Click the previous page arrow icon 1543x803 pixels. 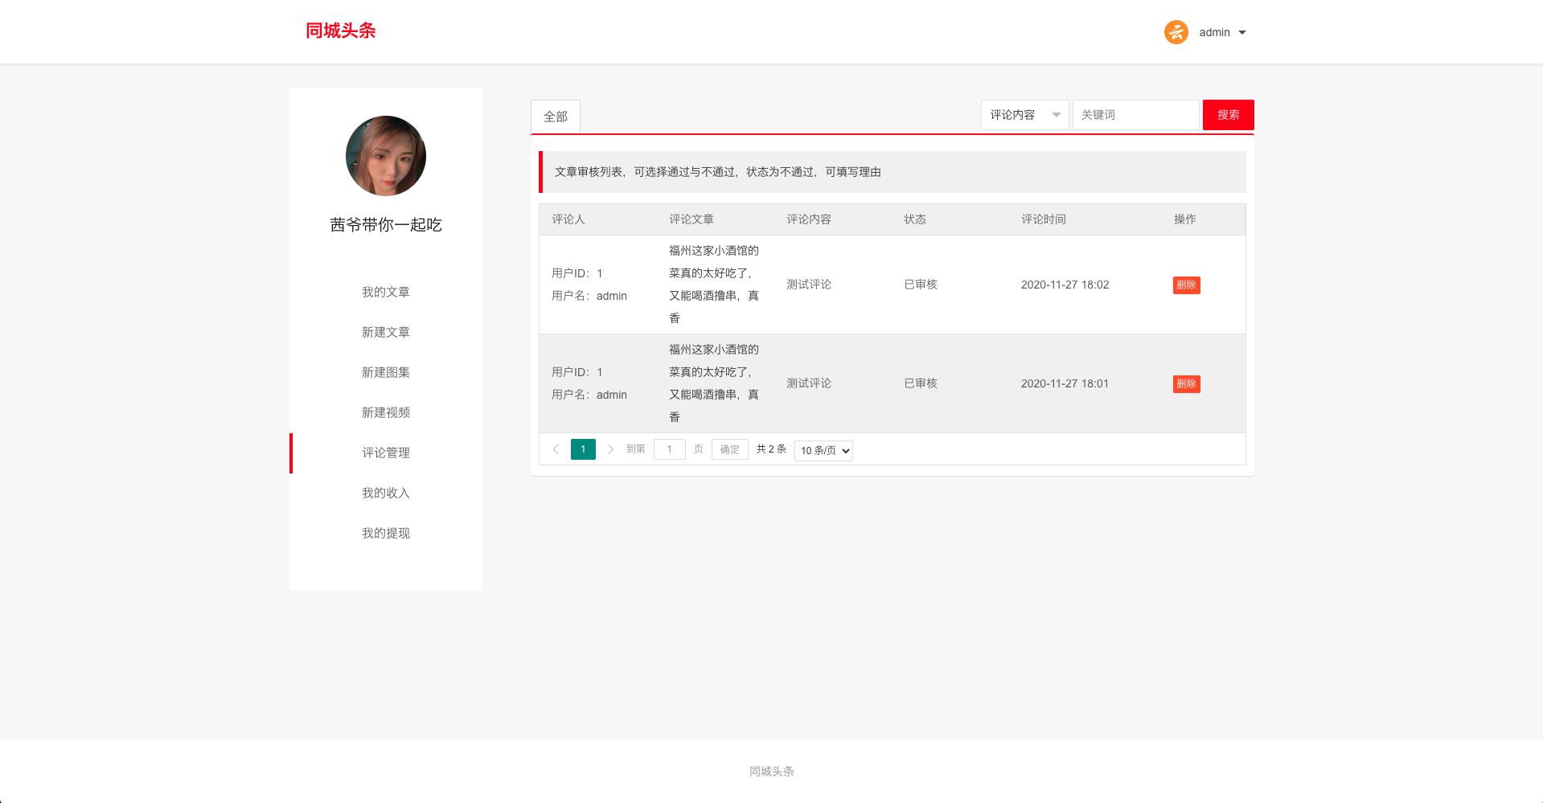point(556,449)
